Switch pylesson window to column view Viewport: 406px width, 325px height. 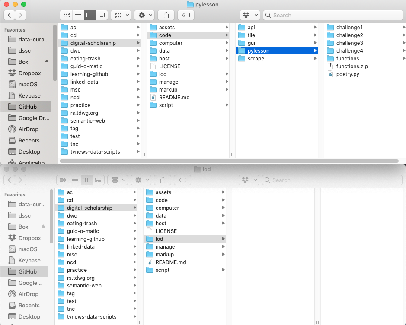[x=90, y=15]
